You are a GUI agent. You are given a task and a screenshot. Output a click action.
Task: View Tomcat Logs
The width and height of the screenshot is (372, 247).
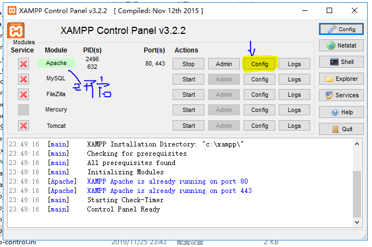coord(294,126)
